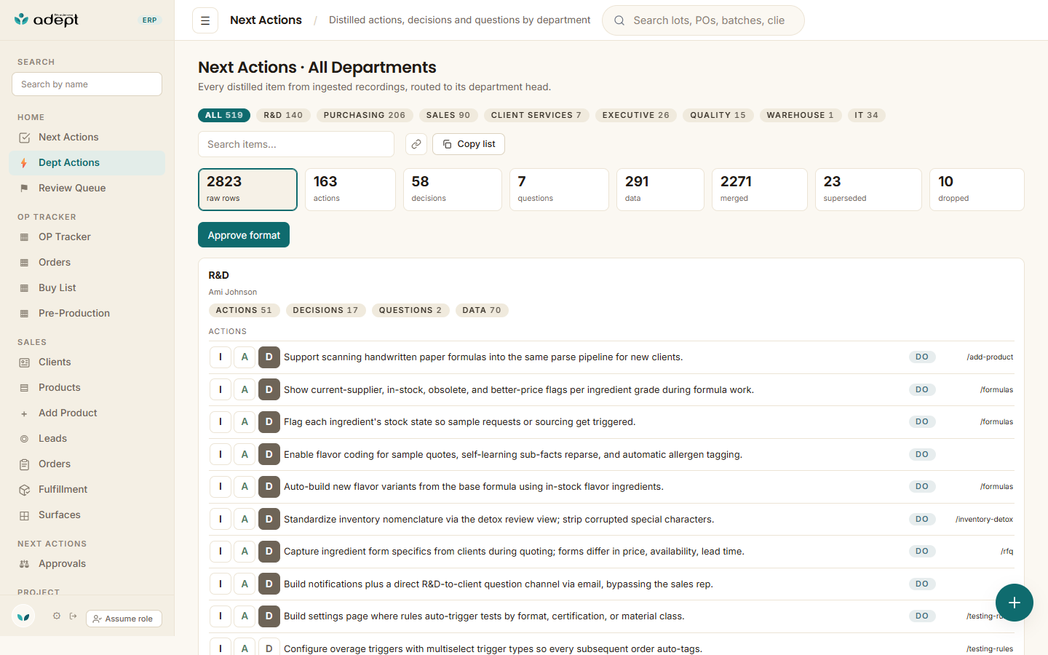Toggle I on the Flag each ingredient's stock row
Image resolution: width=1048 pixels, height=655 pixels.
[x=221, y=422]
